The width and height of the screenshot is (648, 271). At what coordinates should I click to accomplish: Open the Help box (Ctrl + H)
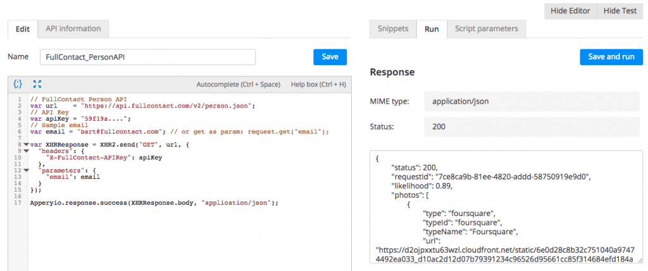(x=318, y=84)
